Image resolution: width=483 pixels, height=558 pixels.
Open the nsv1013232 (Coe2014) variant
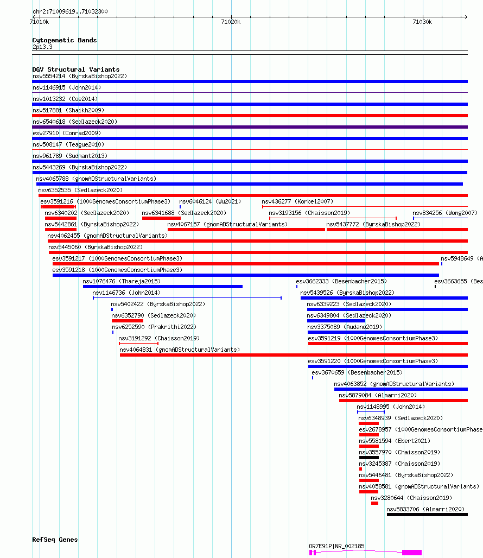65,99
